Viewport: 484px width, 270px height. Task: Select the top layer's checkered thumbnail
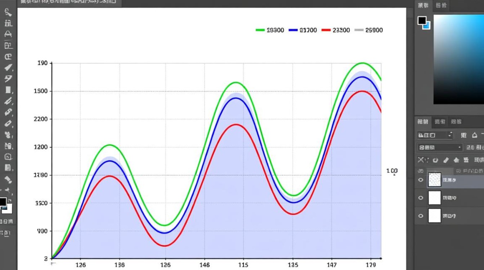click(434, 180)
